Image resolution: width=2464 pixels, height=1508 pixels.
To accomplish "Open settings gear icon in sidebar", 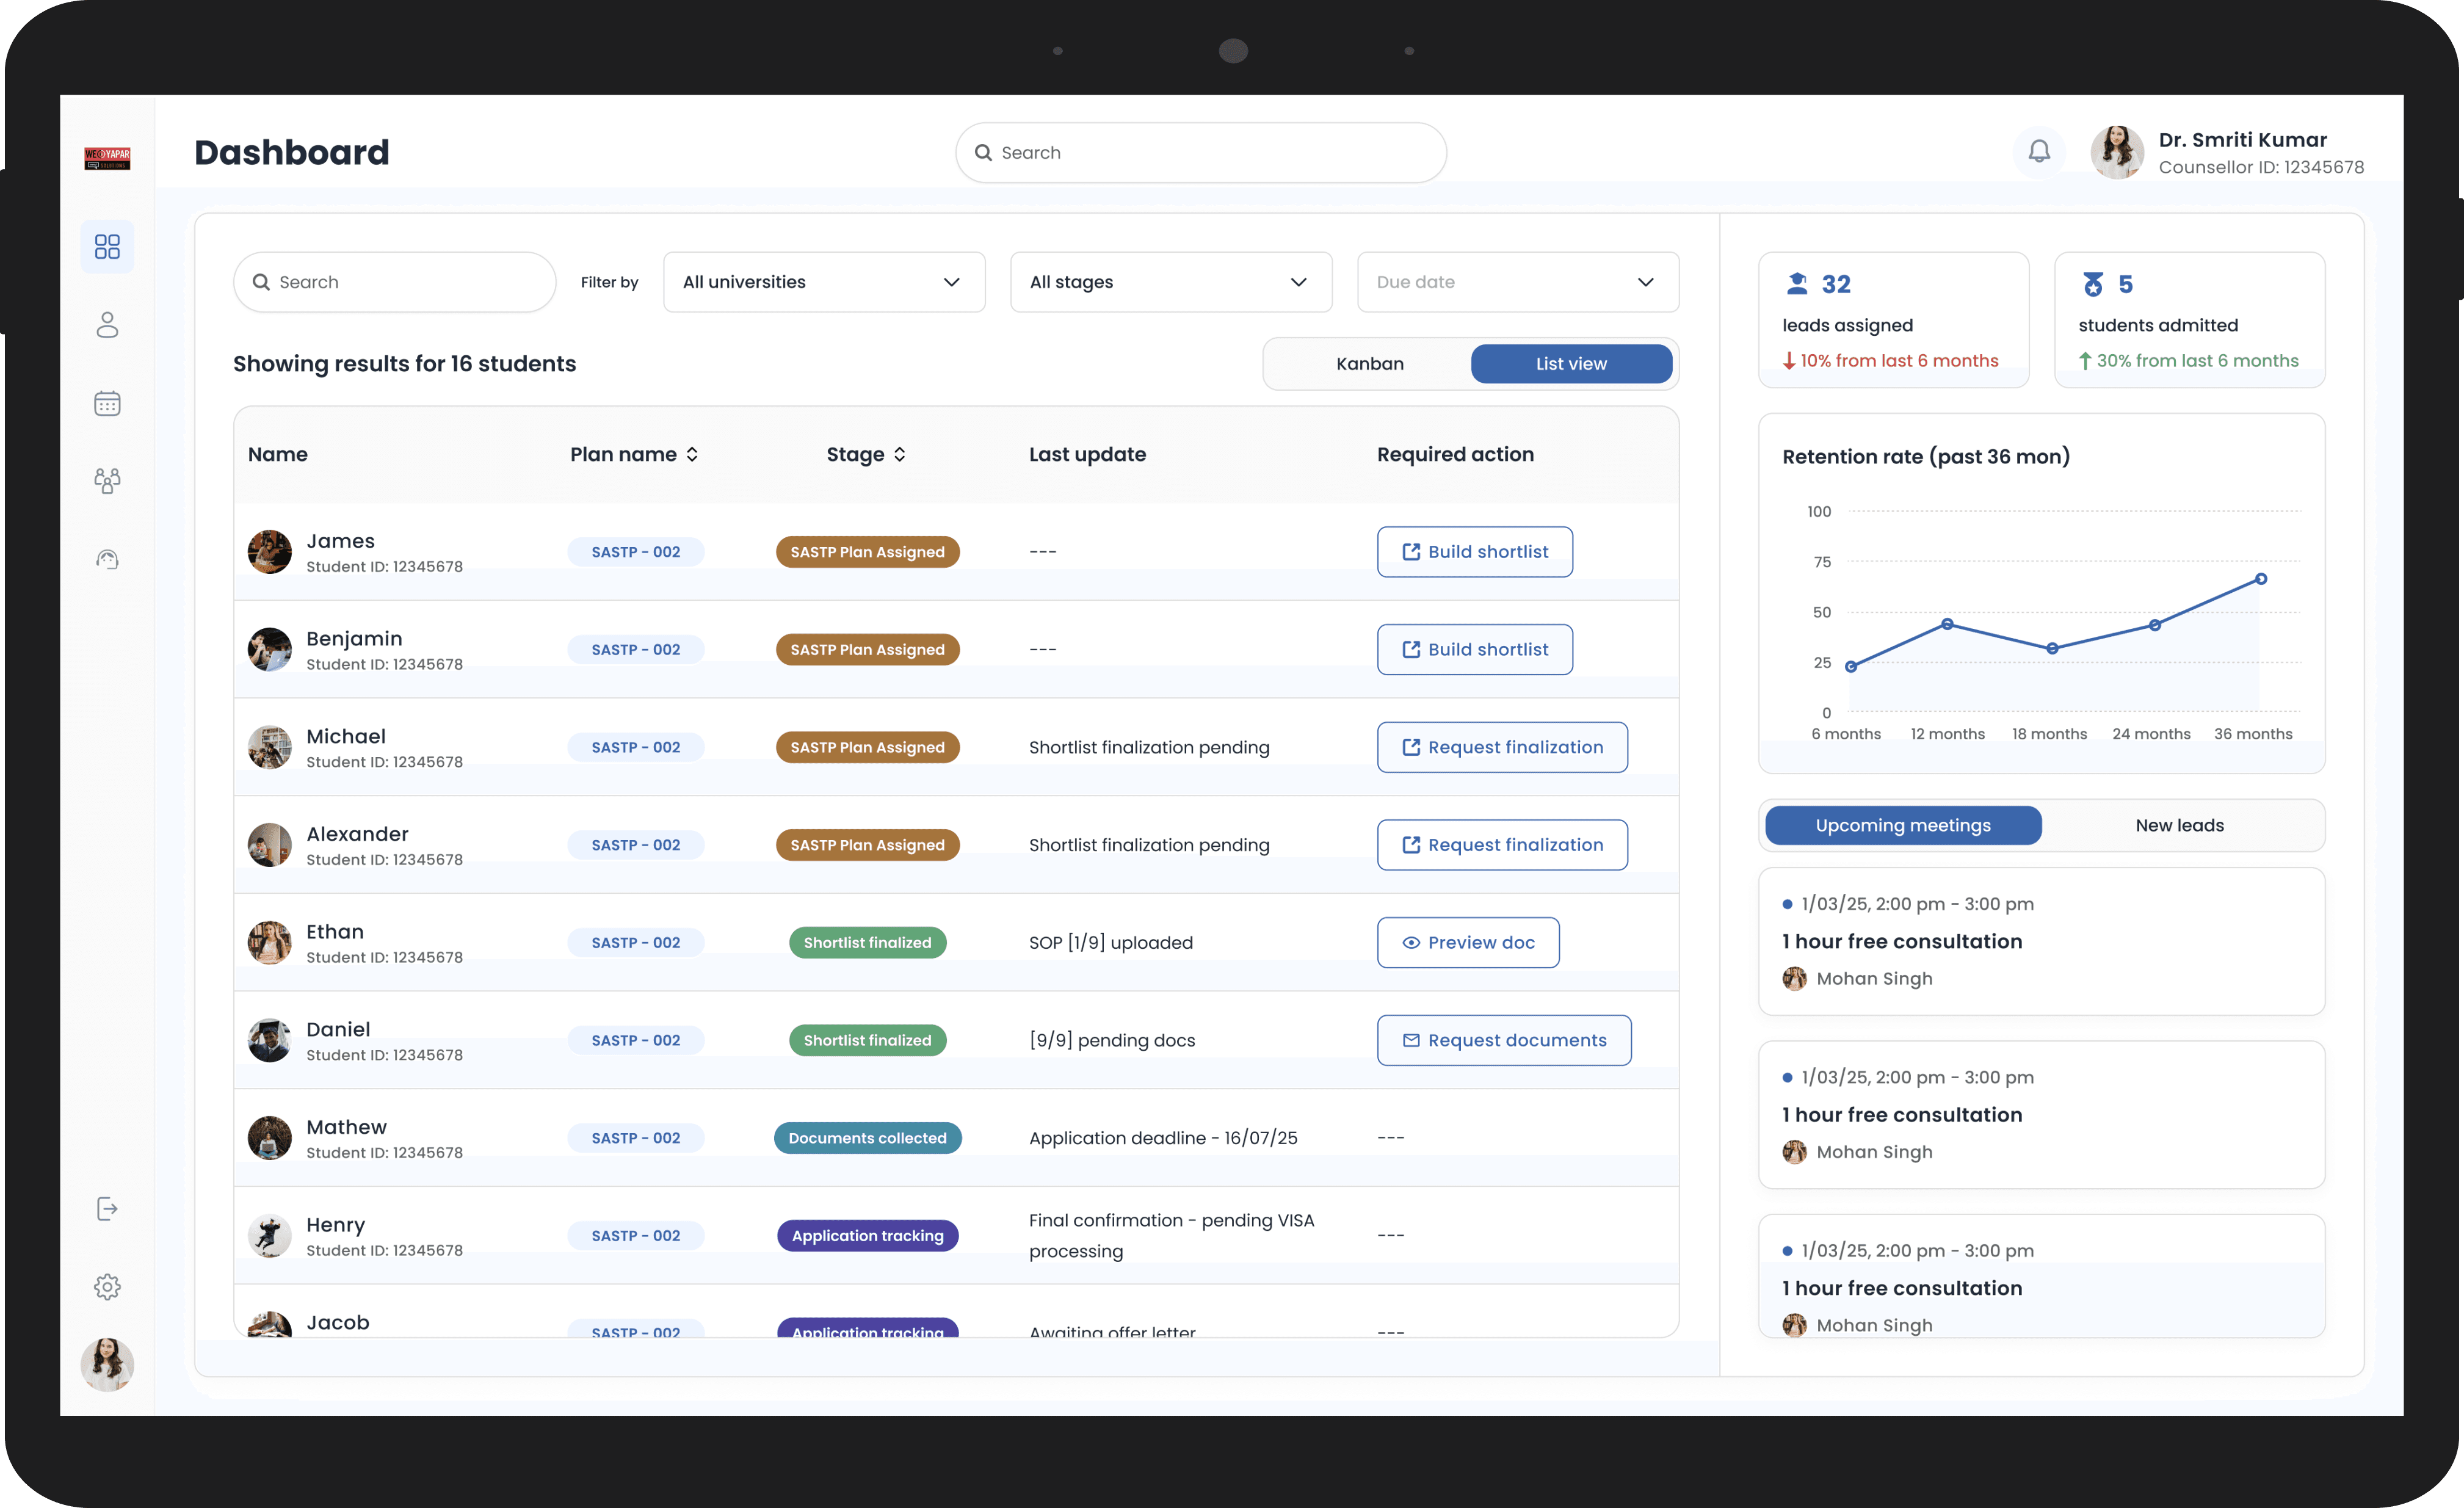I will click(107, 1287).
